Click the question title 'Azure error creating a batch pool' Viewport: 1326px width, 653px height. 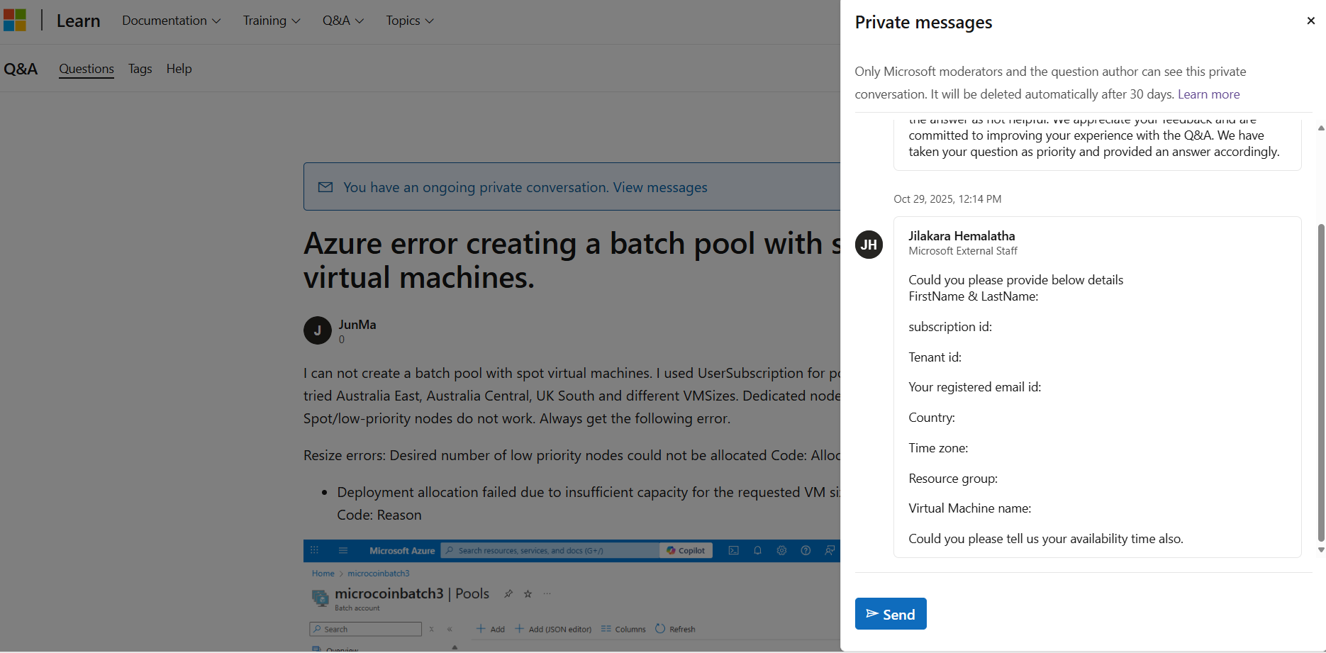point(572,260)
